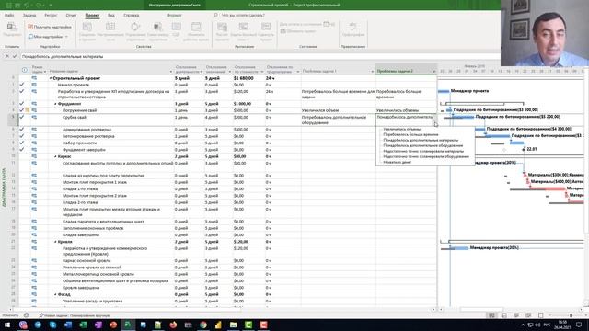Open the Отчет ribbon tab
Viewport: 589px width, 331px height.
[71, 16]
